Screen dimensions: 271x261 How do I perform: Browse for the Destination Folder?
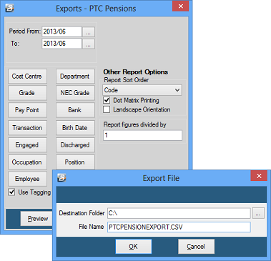click(258, 213)
